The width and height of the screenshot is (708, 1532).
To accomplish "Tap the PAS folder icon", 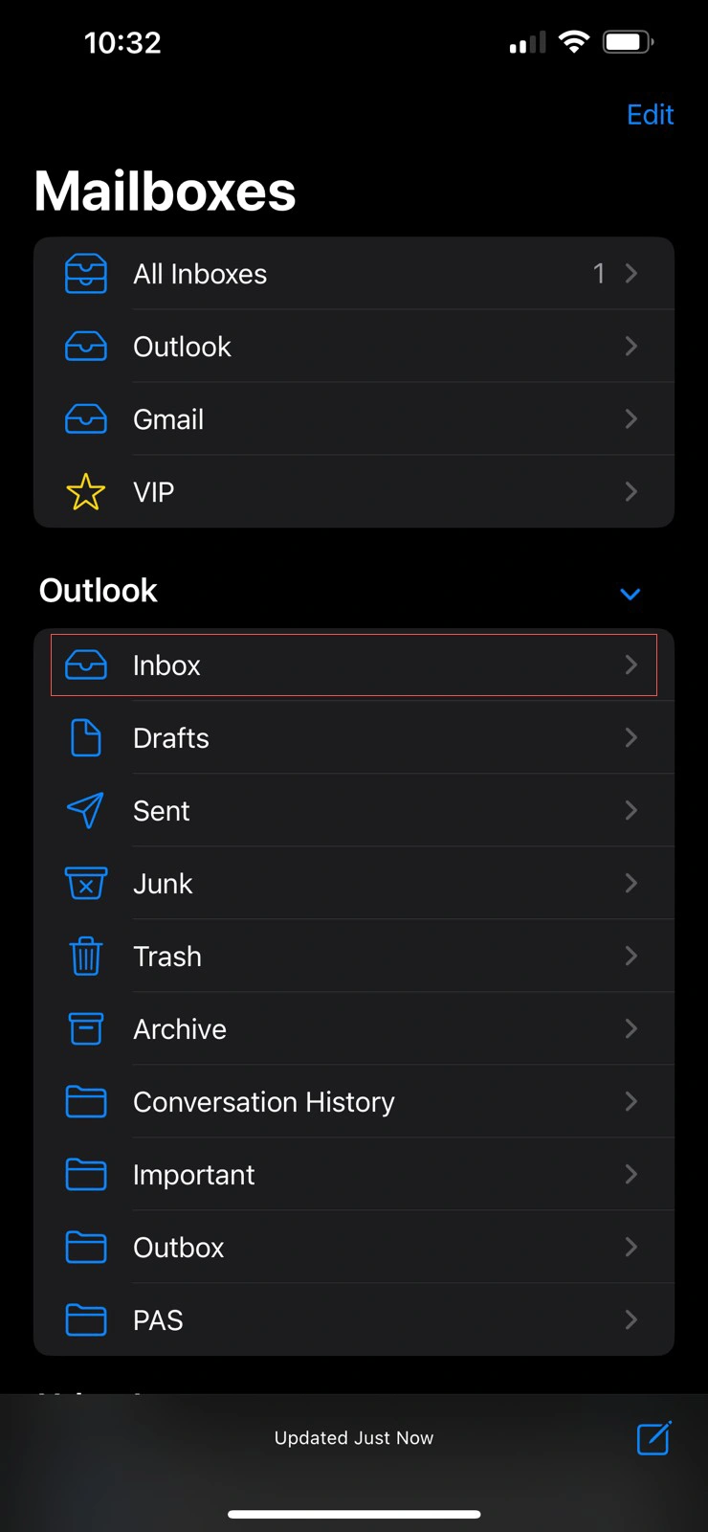I will pos(86,1320).
